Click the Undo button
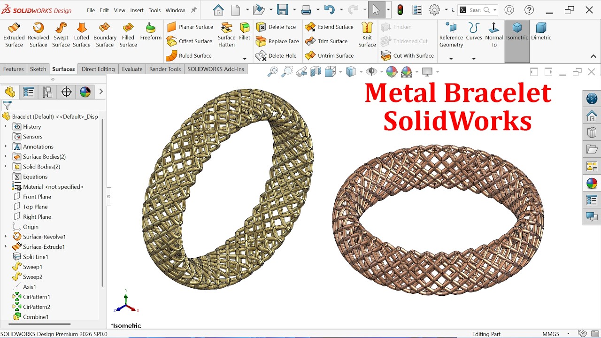The image size is (601, 338). pyautogui.click(x=329, y=10)
